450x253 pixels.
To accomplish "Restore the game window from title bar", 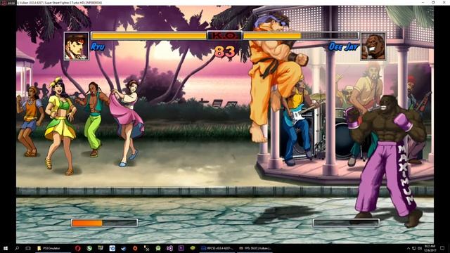I will click(x=433, y=2).
